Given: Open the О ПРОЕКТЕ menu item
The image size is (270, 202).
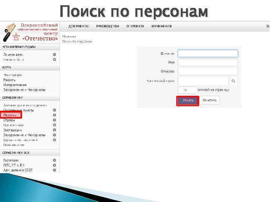Looking at the screenshot, I should 135,26.
